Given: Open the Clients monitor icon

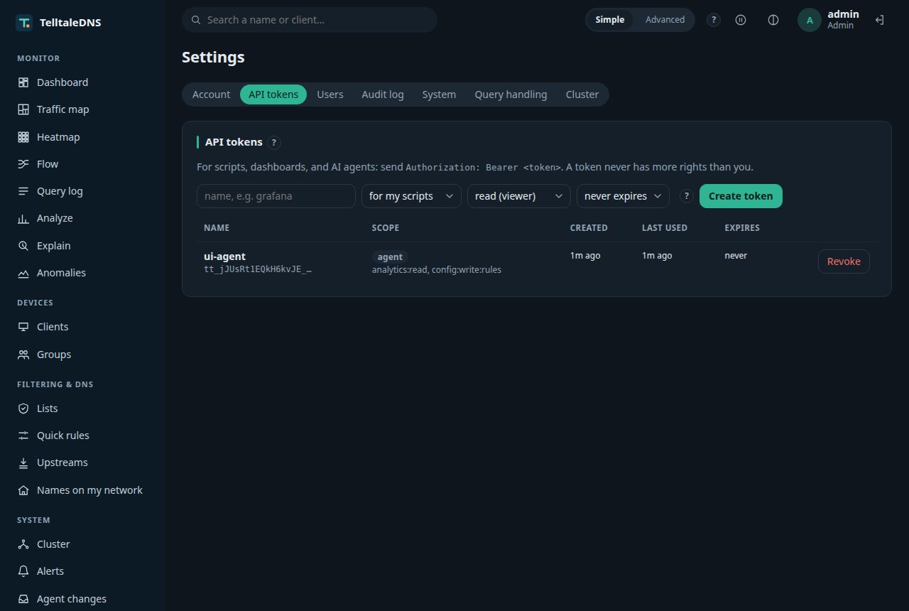Looking at the screenshot, I should (23, 327).
